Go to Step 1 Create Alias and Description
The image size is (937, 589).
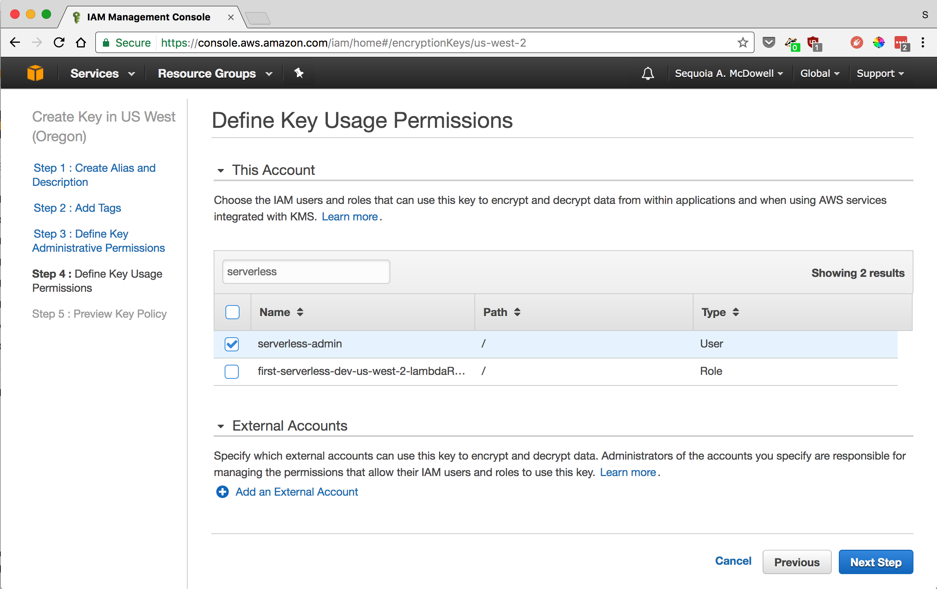94,175
